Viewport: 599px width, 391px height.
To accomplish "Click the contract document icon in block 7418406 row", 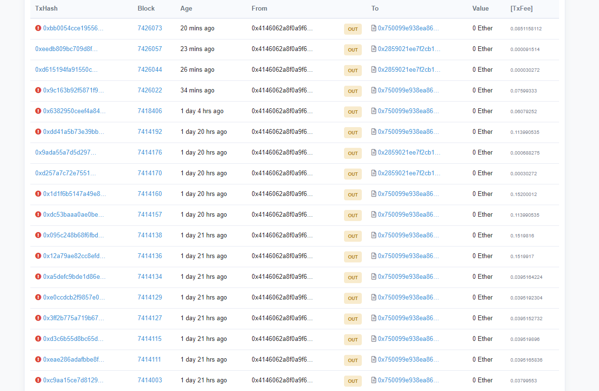I will coord(374,111).
